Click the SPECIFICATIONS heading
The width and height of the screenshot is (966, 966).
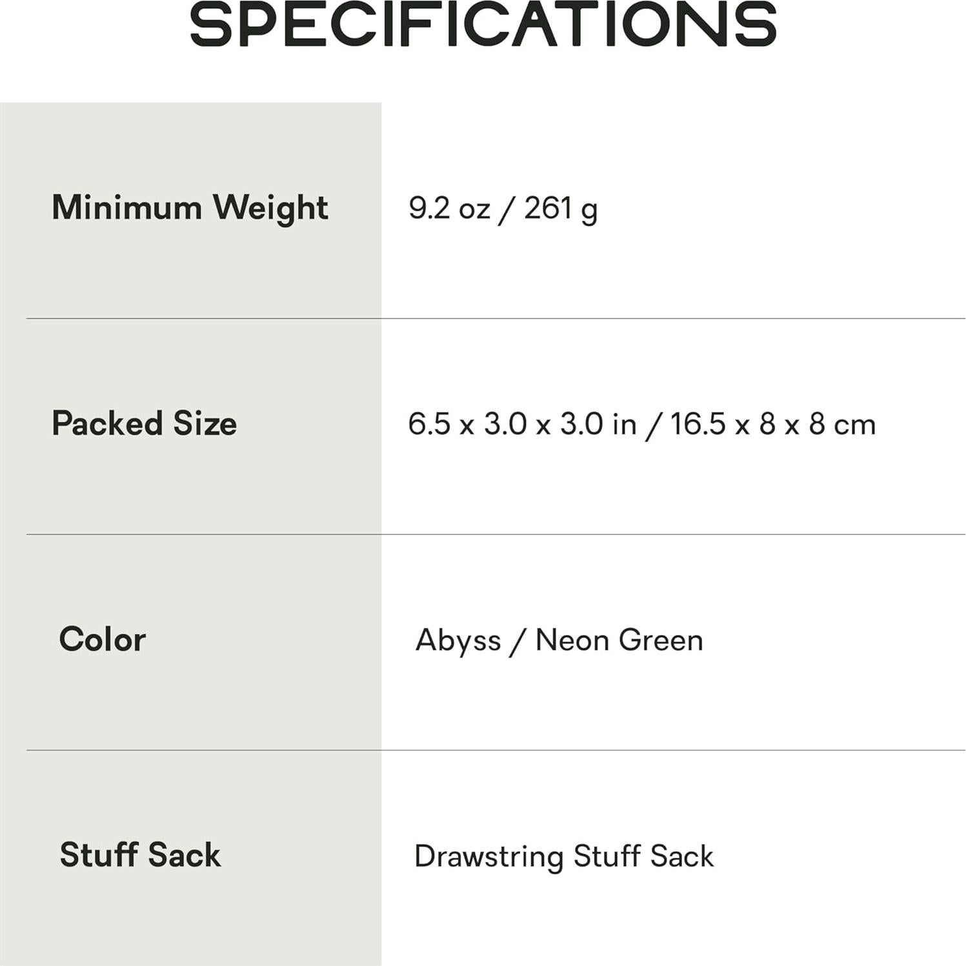[x=483, y=25]
